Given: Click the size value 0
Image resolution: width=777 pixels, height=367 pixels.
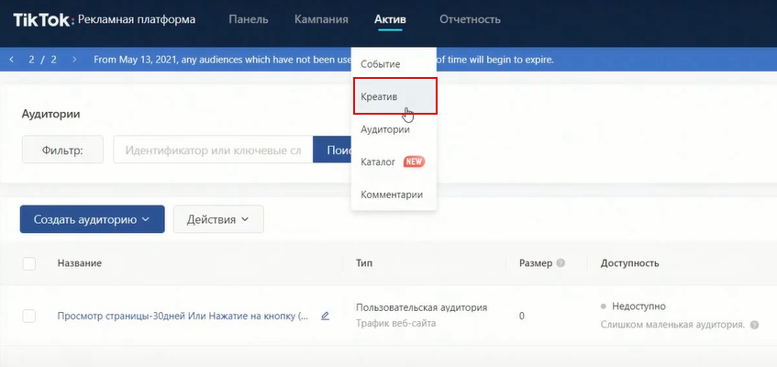Looking at the screenshot, I should coord(522,316).
